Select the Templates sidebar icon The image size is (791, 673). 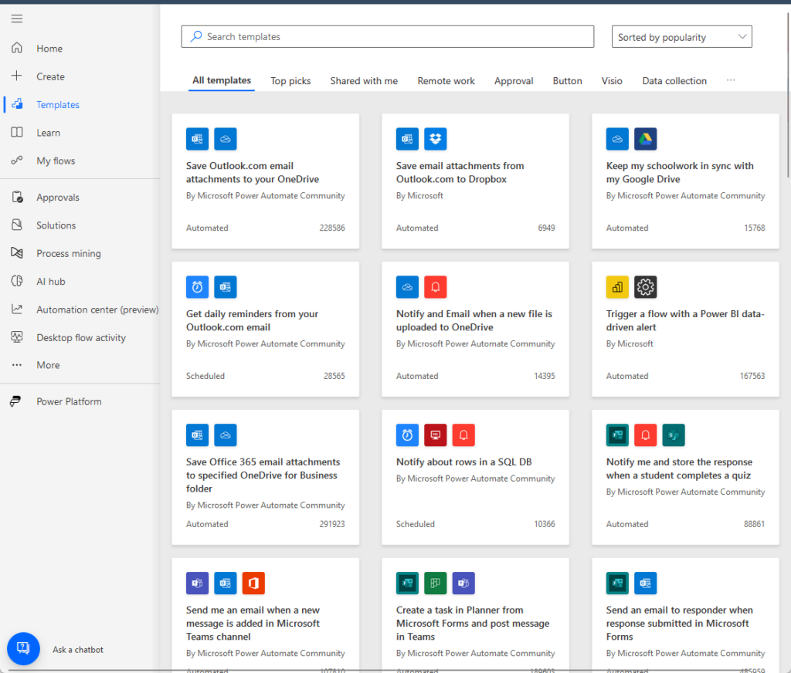tap(17, 104)
